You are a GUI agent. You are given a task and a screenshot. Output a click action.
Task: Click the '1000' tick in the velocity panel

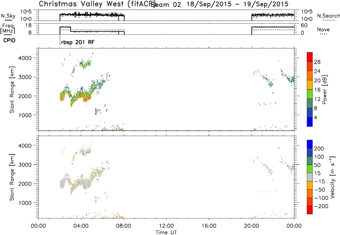click(x=25, y=203)
